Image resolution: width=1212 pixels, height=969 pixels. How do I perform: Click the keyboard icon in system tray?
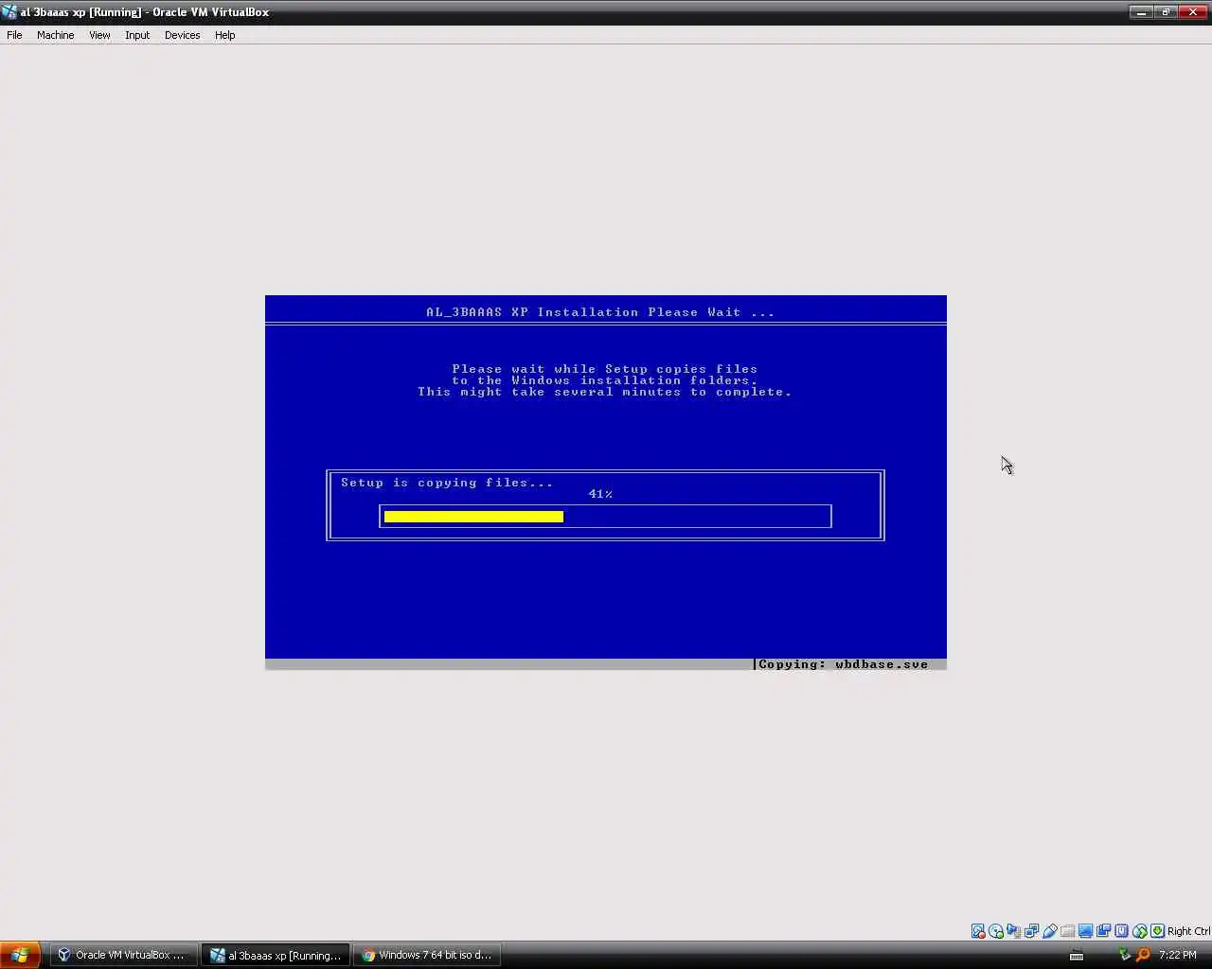click(x=1077, y=955)
